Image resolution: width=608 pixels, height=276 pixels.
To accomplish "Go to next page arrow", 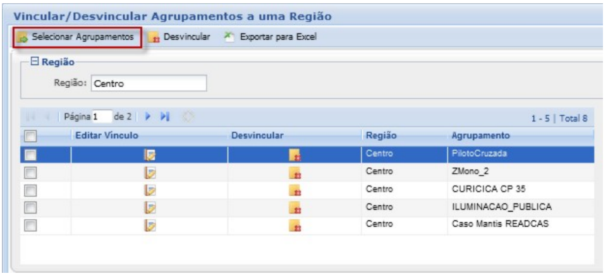I will point(150,118).
